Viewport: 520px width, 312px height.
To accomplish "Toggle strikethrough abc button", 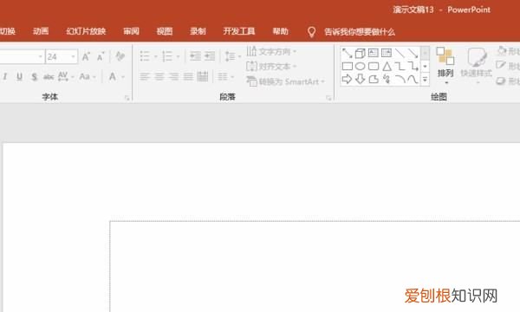I will tap(49, 77).
